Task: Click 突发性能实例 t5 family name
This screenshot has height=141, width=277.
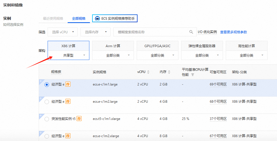Action: pyautogui.click(x=63, y=119)
